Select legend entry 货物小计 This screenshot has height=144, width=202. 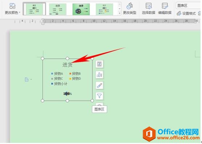tap(59, 84)
